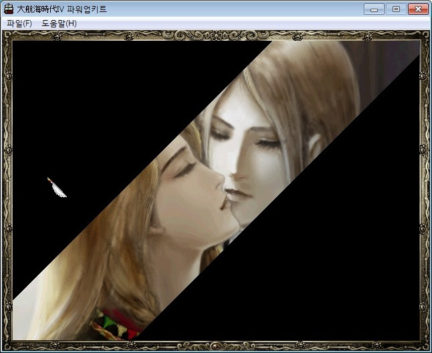Open the 파일(F) menu
Image resolution: width=432 pixels, height=353 pixels.
19,23
